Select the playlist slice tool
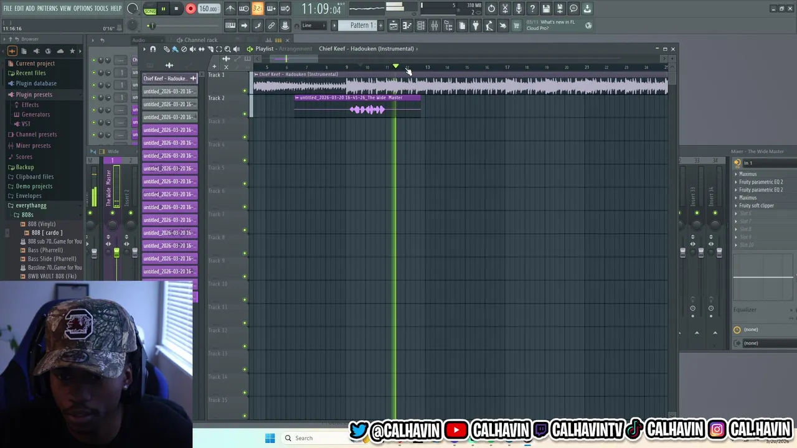 tap(210, 49)
